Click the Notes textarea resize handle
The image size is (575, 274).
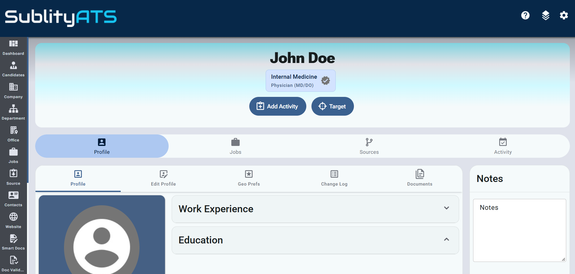click(563, 259)
